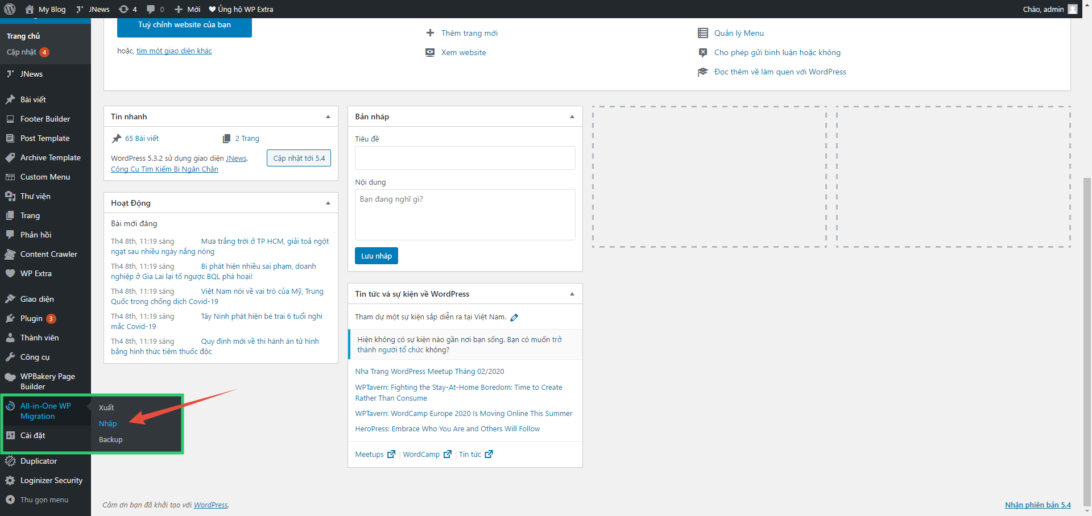Click the pencil icon next to Việt Nam event
The width and height of the screenshot is (1092, 516).
coord(515,317)
